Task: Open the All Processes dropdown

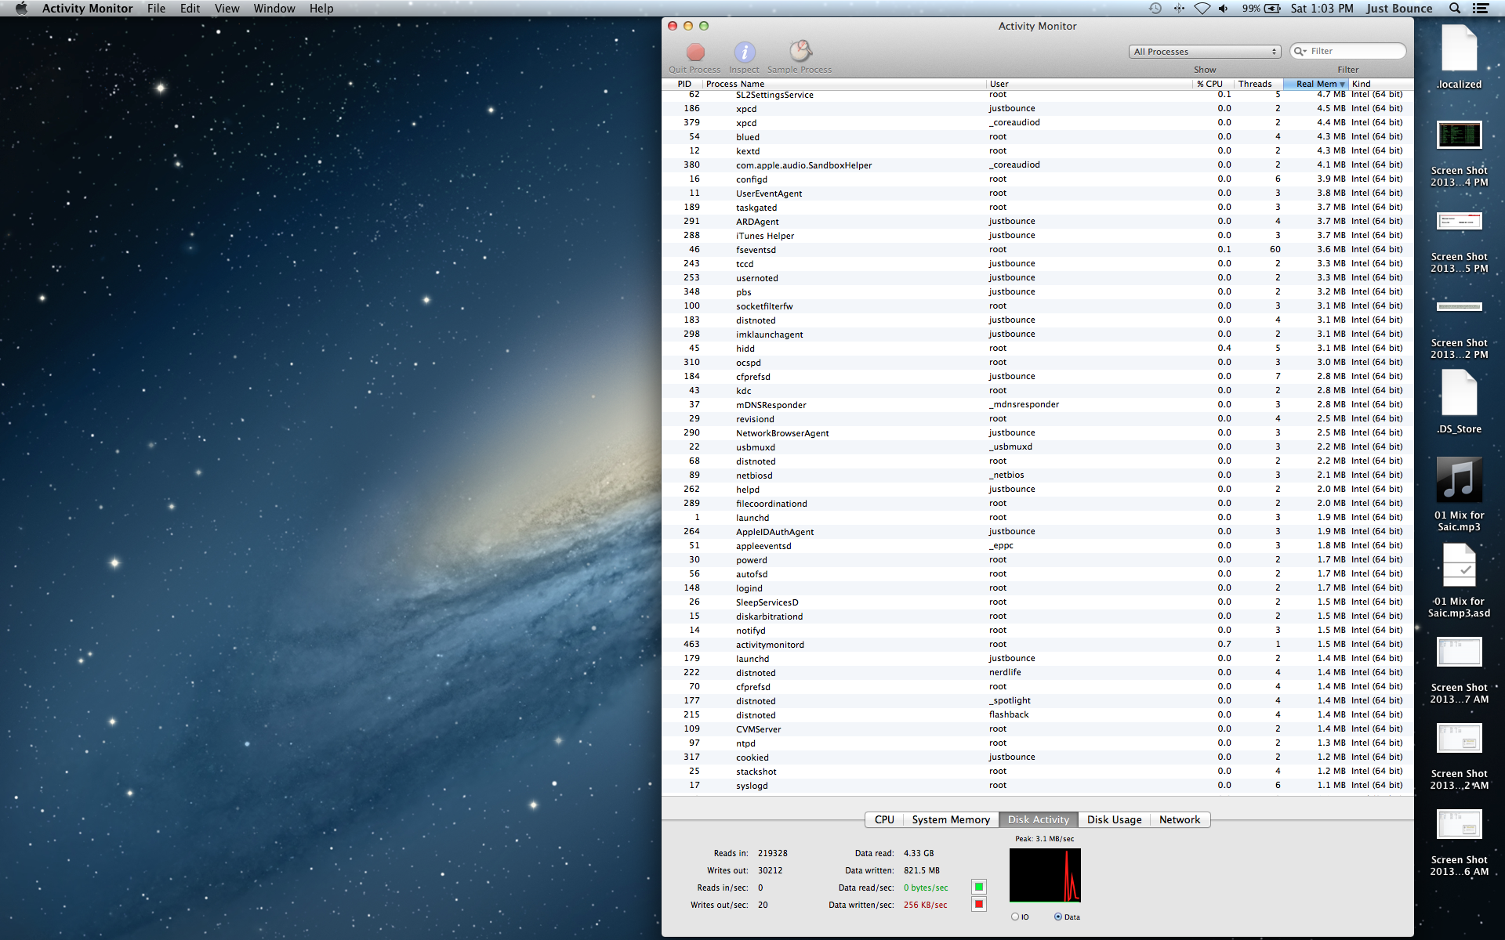Action: (x=1205, y=52)
